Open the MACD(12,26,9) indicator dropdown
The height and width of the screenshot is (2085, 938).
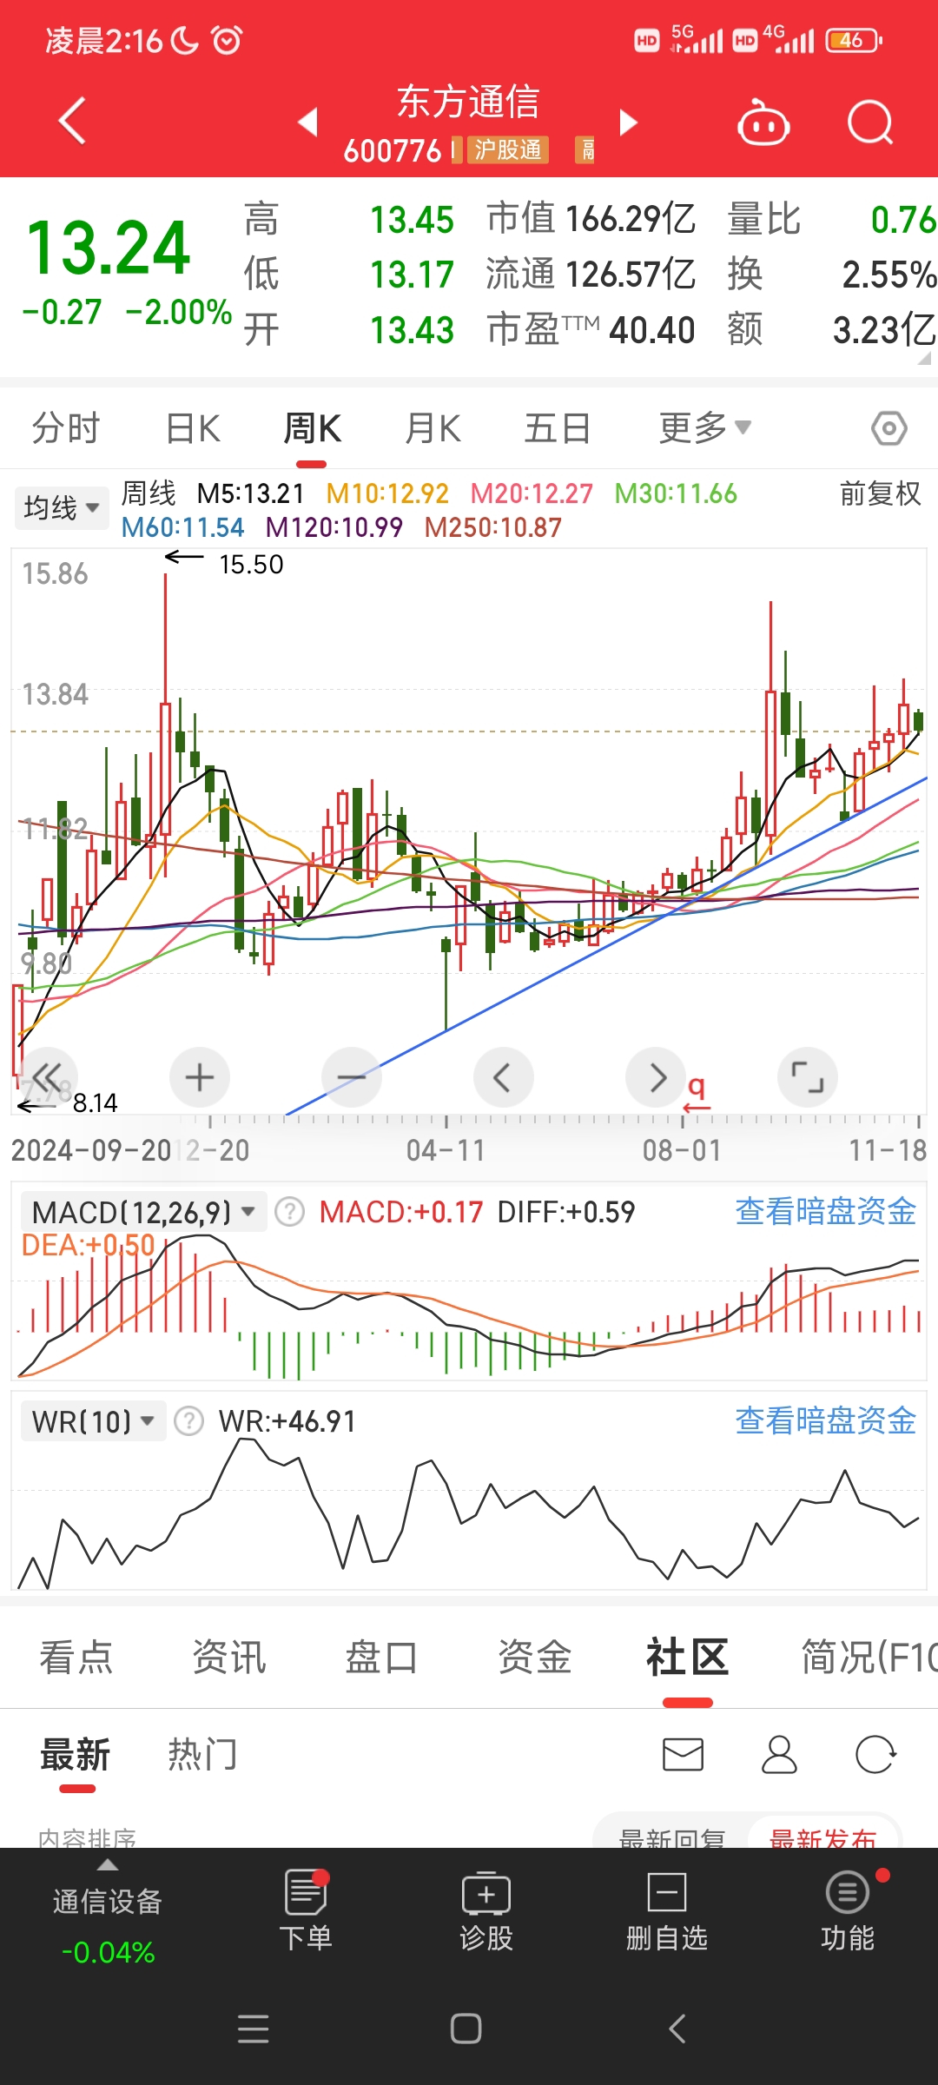click(143, 1211)
